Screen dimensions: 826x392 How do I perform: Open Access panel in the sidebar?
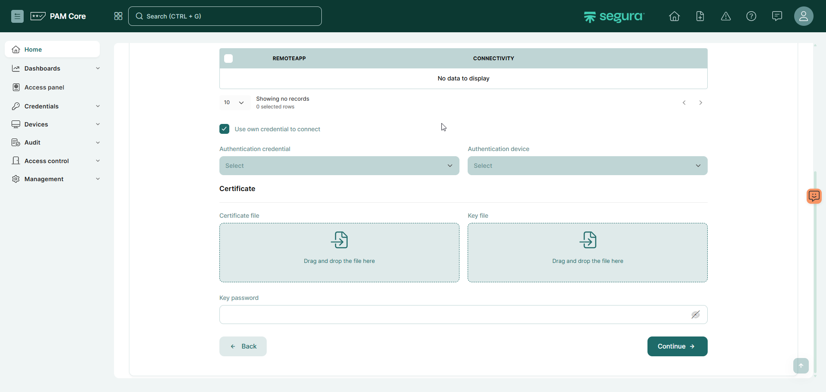[x=44, y=87]
